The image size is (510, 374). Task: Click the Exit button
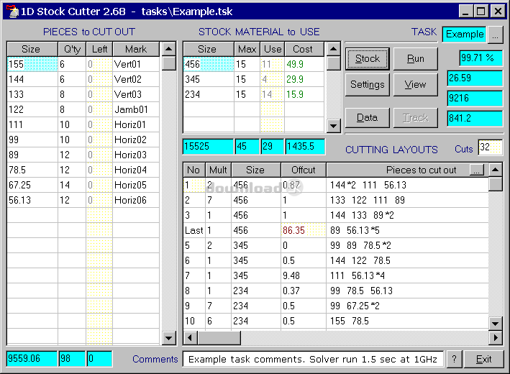point(483,359)
